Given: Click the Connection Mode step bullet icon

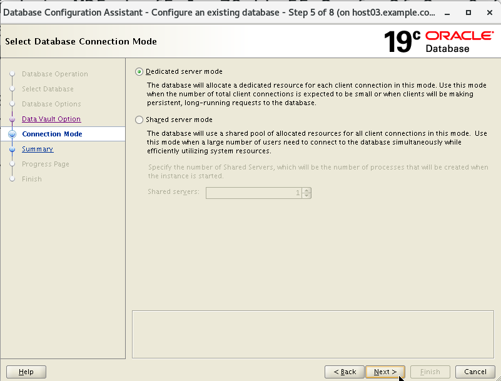Looking at the screenshot, I should pos(12,135).
